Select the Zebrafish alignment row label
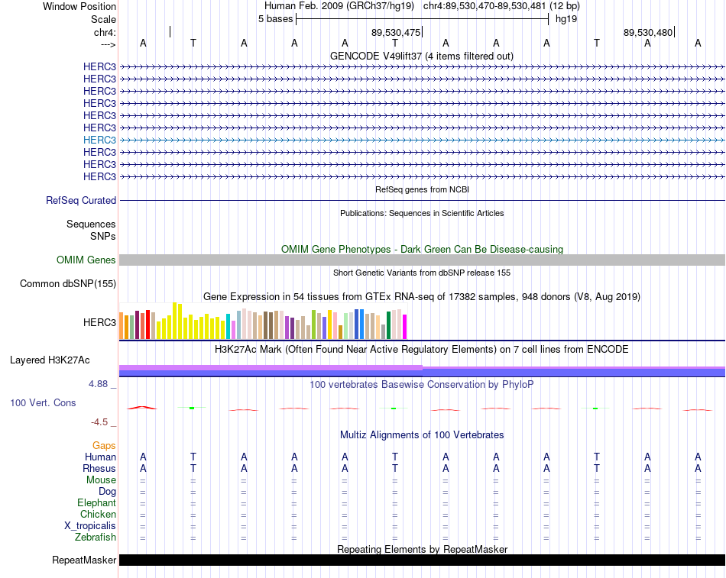This screenshot has height=578, width=726. (x=96, y=538)
